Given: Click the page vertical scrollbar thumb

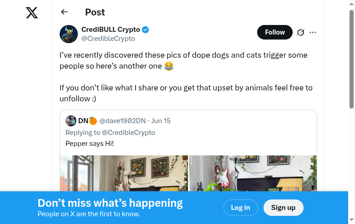Looking at the screenshot, I should (351, 59).
